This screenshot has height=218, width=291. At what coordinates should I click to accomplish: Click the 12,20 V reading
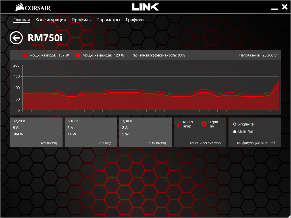19,121
